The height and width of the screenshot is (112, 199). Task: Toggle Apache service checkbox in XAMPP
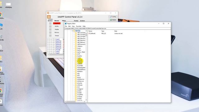[x=50, y=23]
